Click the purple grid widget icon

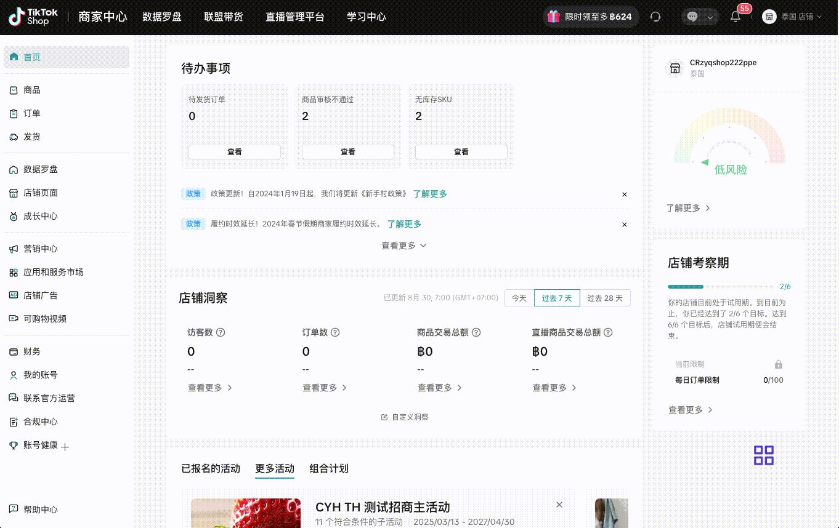[763, 455]
